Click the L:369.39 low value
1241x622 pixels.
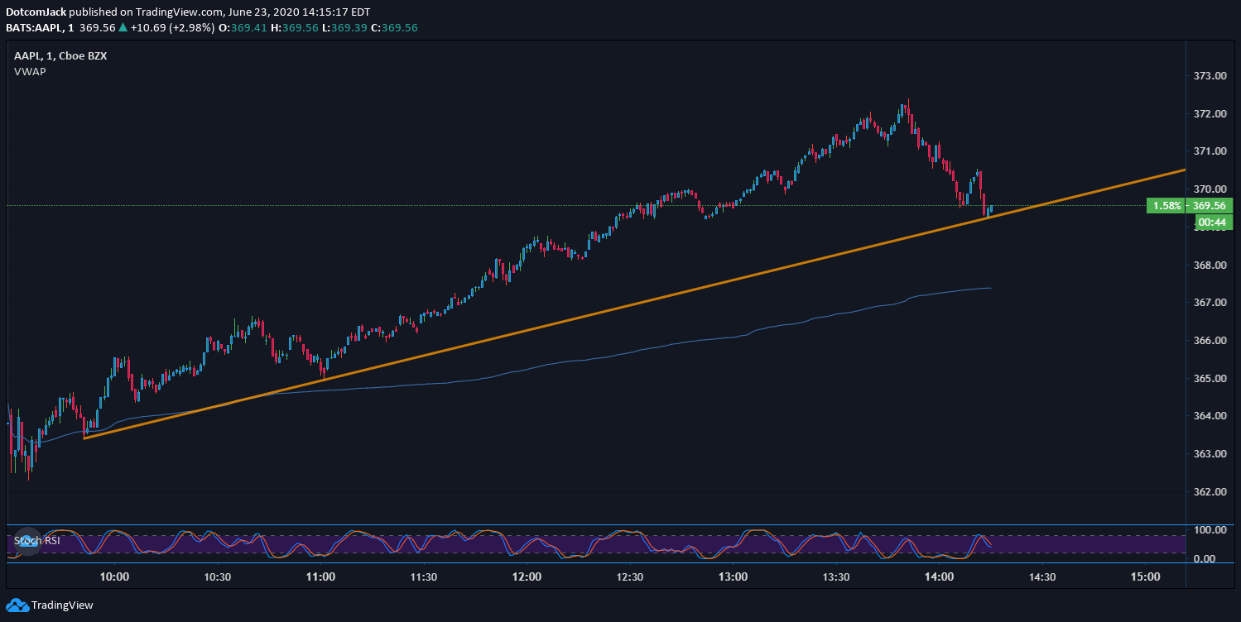click(345, 27)
